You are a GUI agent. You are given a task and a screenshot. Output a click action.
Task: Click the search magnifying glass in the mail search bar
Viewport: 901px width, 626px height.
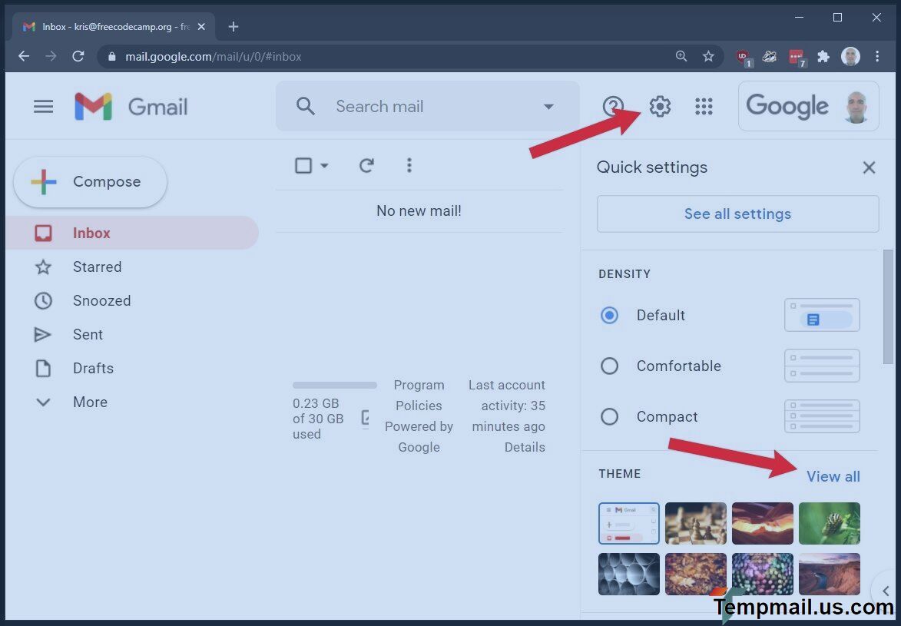(x=305, y=107)
